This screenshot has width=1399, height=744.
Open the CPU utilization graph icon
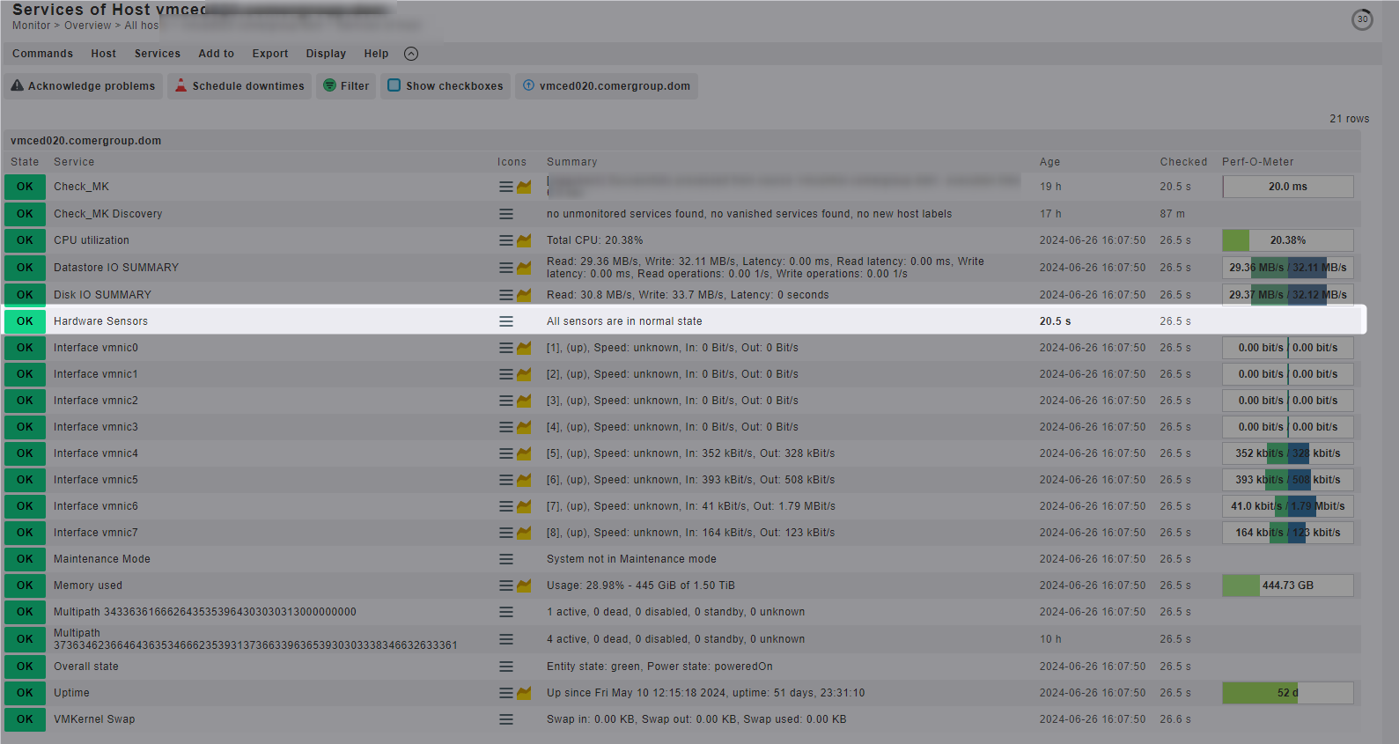(525, 240)
